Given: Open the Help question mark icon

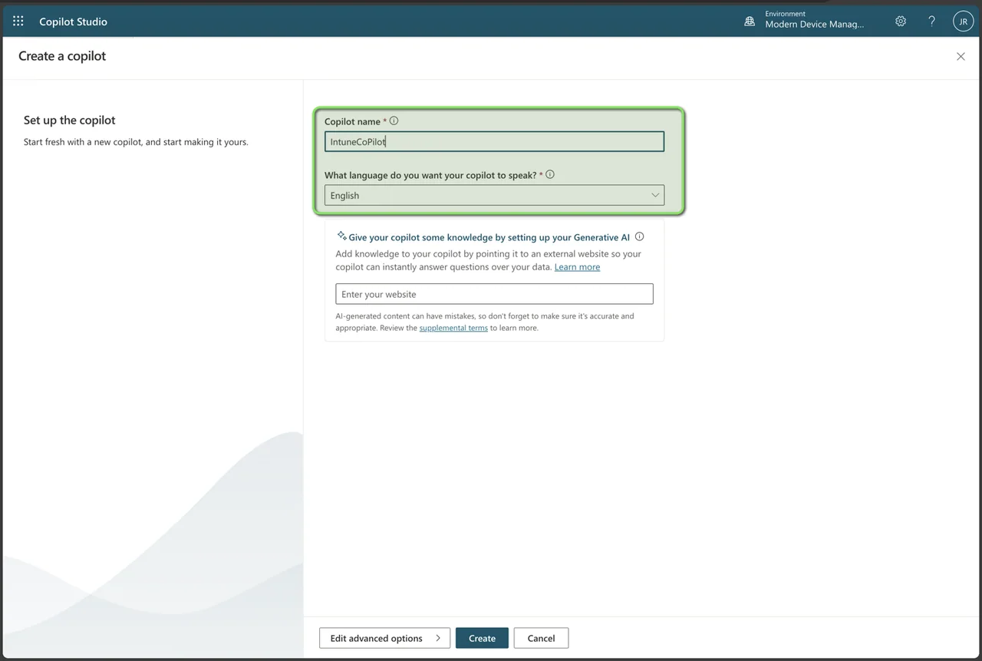Looking at the screenshot, I should [931, 21].
